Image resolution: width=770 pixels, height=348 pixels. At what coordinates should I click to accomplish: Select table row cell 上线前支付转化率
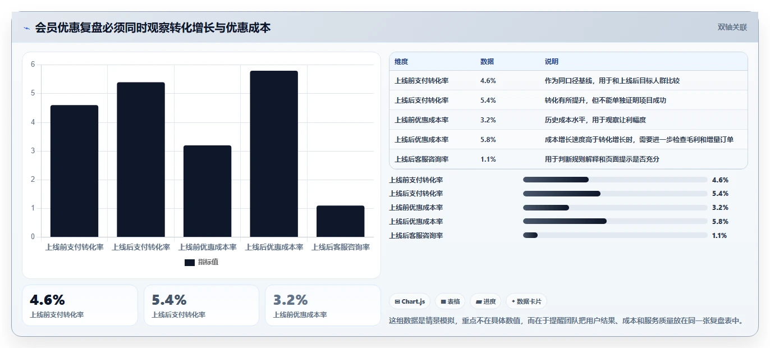pyautogui.click(x=421, y=80)
